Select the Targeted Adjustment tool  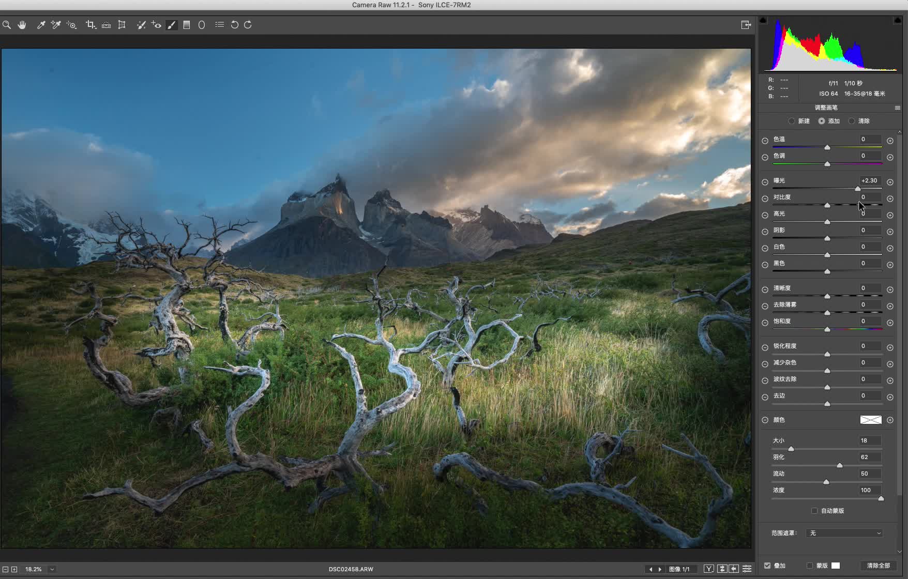(72, 25)
